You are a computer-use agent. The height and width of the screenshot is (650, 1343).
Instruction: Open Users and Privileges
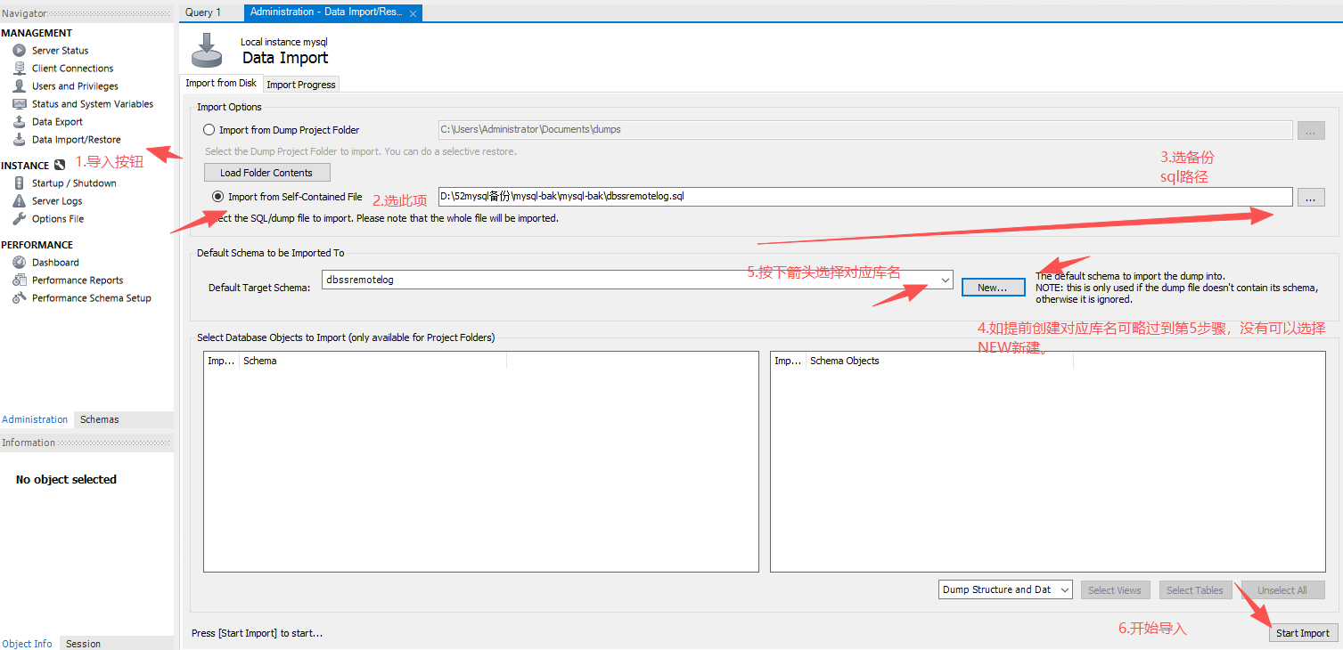pos(75,86)
